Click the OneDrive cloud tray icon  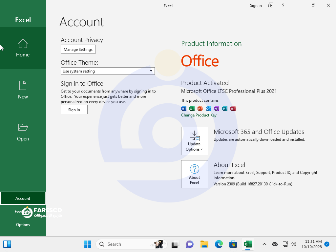click(275, 244)
